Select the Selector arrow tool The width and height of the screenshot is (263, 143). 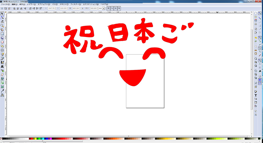pyautogui.click(x=2, y=13)
